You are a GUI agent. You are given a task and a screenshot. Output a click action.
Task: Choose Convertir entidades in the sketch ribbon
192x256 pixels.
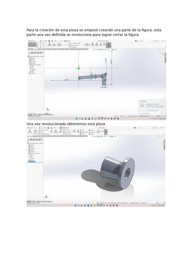tap(54, 44)
